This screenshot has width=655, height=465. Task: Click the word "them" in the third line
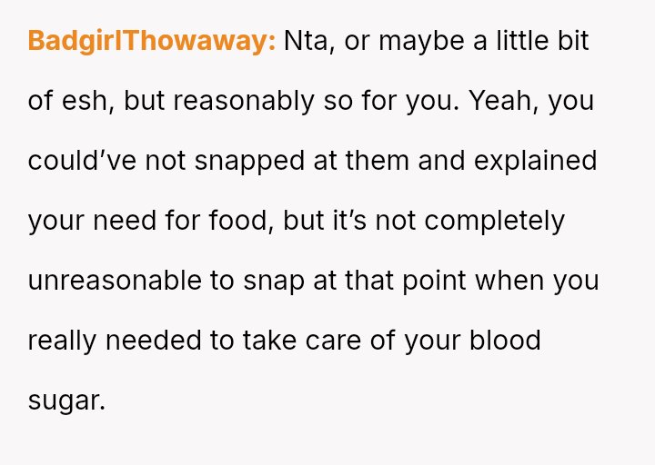point(378,161)
